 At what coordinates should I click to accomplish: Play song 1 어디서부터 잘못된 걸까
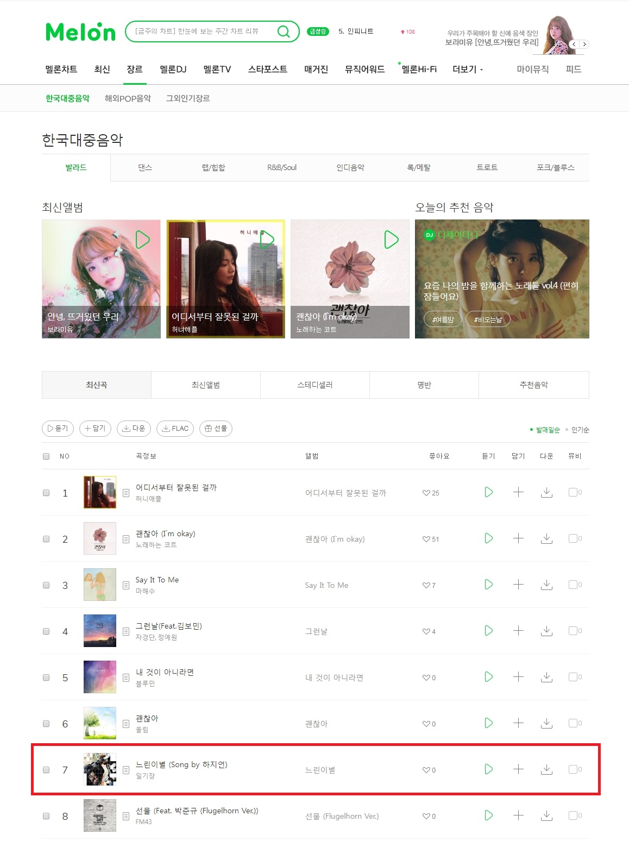tap(488, 492)
